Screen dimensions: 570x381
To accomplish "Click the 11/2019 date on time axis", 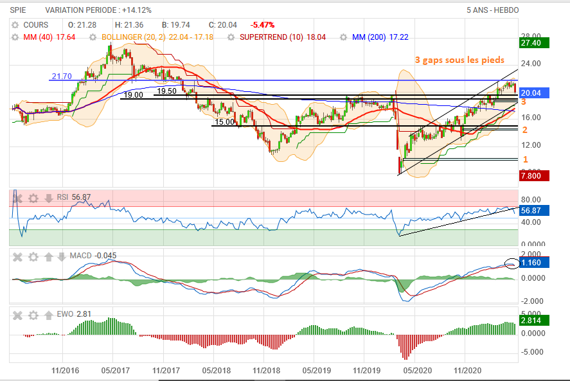I will (367, 371).
